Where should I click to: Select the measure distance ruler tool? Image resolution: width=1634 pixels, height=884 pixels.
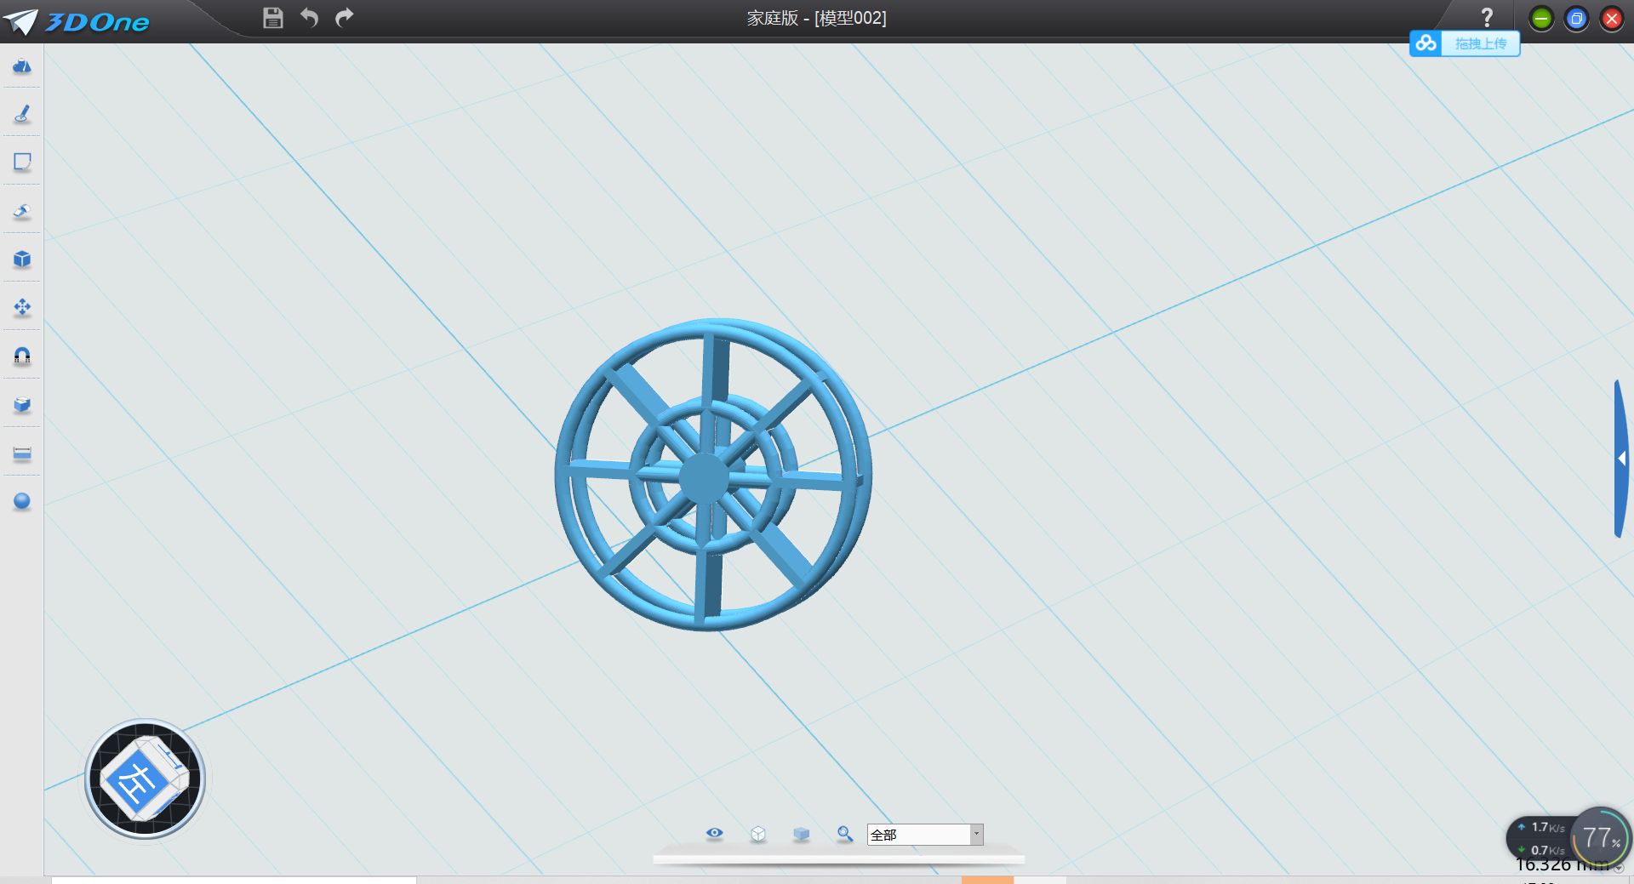click(22, 453)
